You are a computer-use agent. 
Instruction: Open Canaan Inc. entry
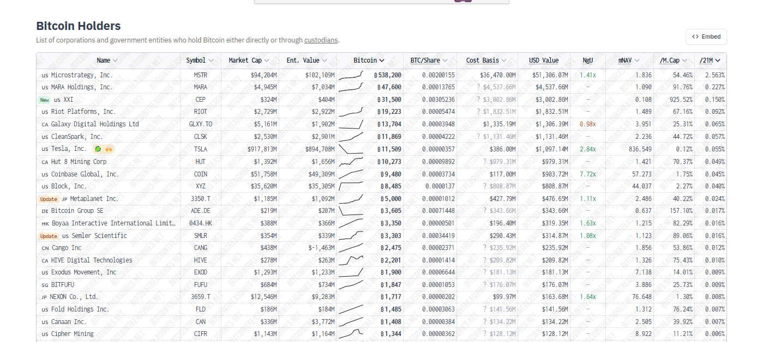pyautogui.click(x=68, y=322)
